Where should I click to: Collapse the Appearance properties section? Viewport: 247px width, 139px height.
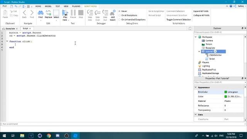tap(196, 87)
